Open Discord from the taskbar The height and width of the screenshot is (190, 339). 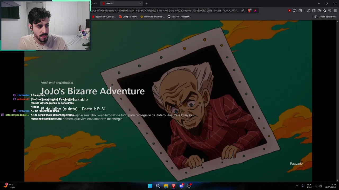click(x=181, y=186)
